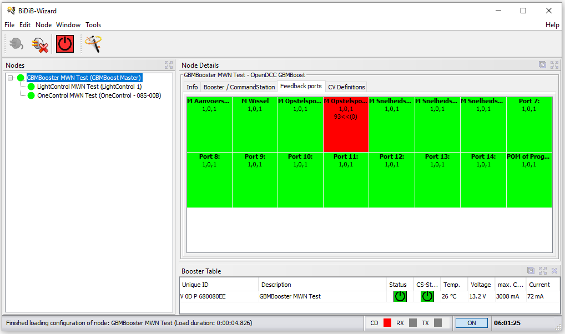This screenshot has width=565, height=334.
Task: Click the green status dot of LightControl node
Action: pos(31,87)
